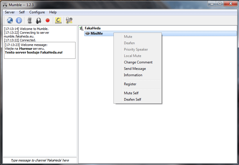239x165 pixels.
Task: Click the 'Connected.' log entry
Action: [x=20, y=40]
